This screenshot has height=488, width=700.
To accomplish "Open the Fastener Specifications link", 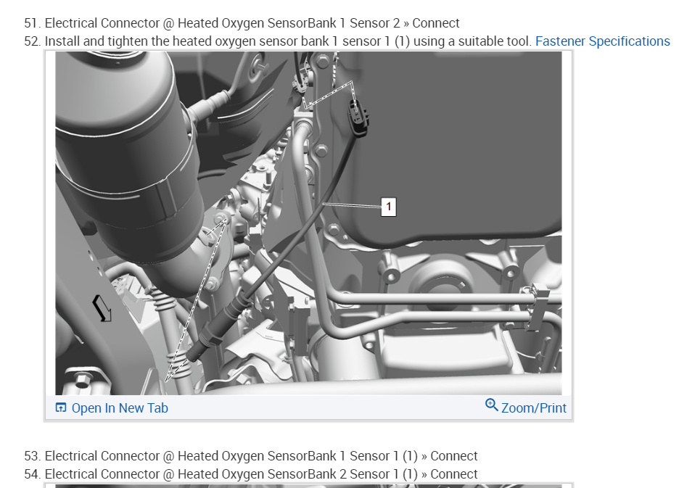I will tap(602, 41).
